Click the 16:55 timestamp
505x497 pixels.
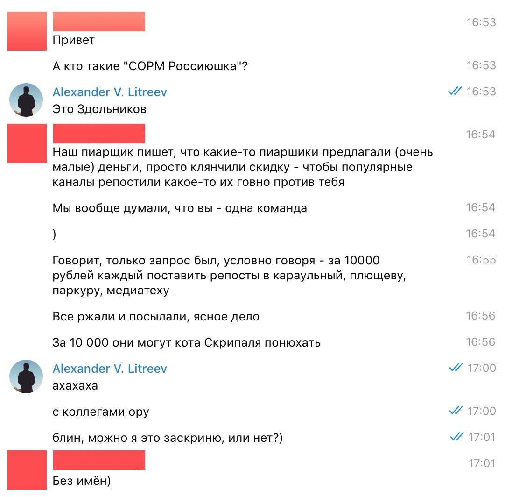(481, 259)
